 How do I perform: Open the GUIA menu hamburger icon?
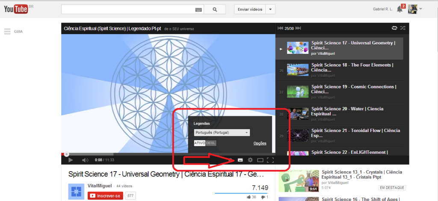tap(7, 32)
